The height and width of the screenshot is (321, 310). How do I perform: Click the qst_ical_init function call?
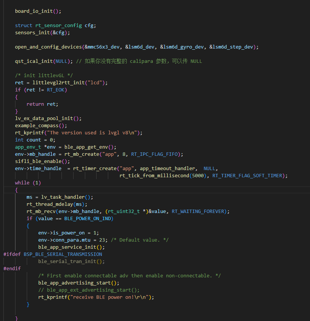34,61
